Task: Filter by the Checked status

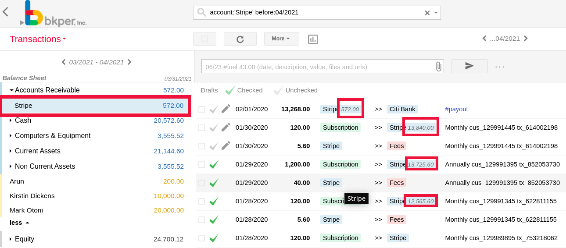Action: pyautogui.click(x=244, y=90)
